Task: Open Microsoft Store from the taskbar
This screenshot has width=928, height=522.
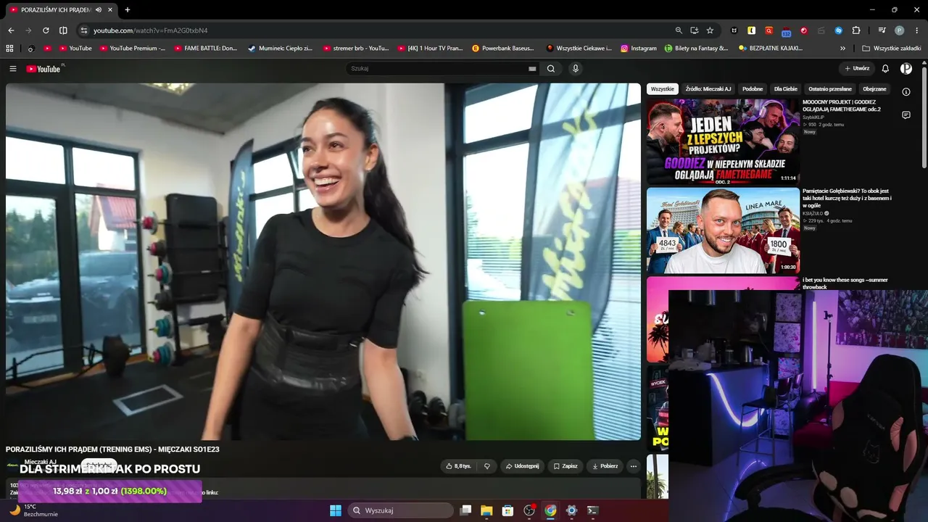Action: tap(507, 510)
